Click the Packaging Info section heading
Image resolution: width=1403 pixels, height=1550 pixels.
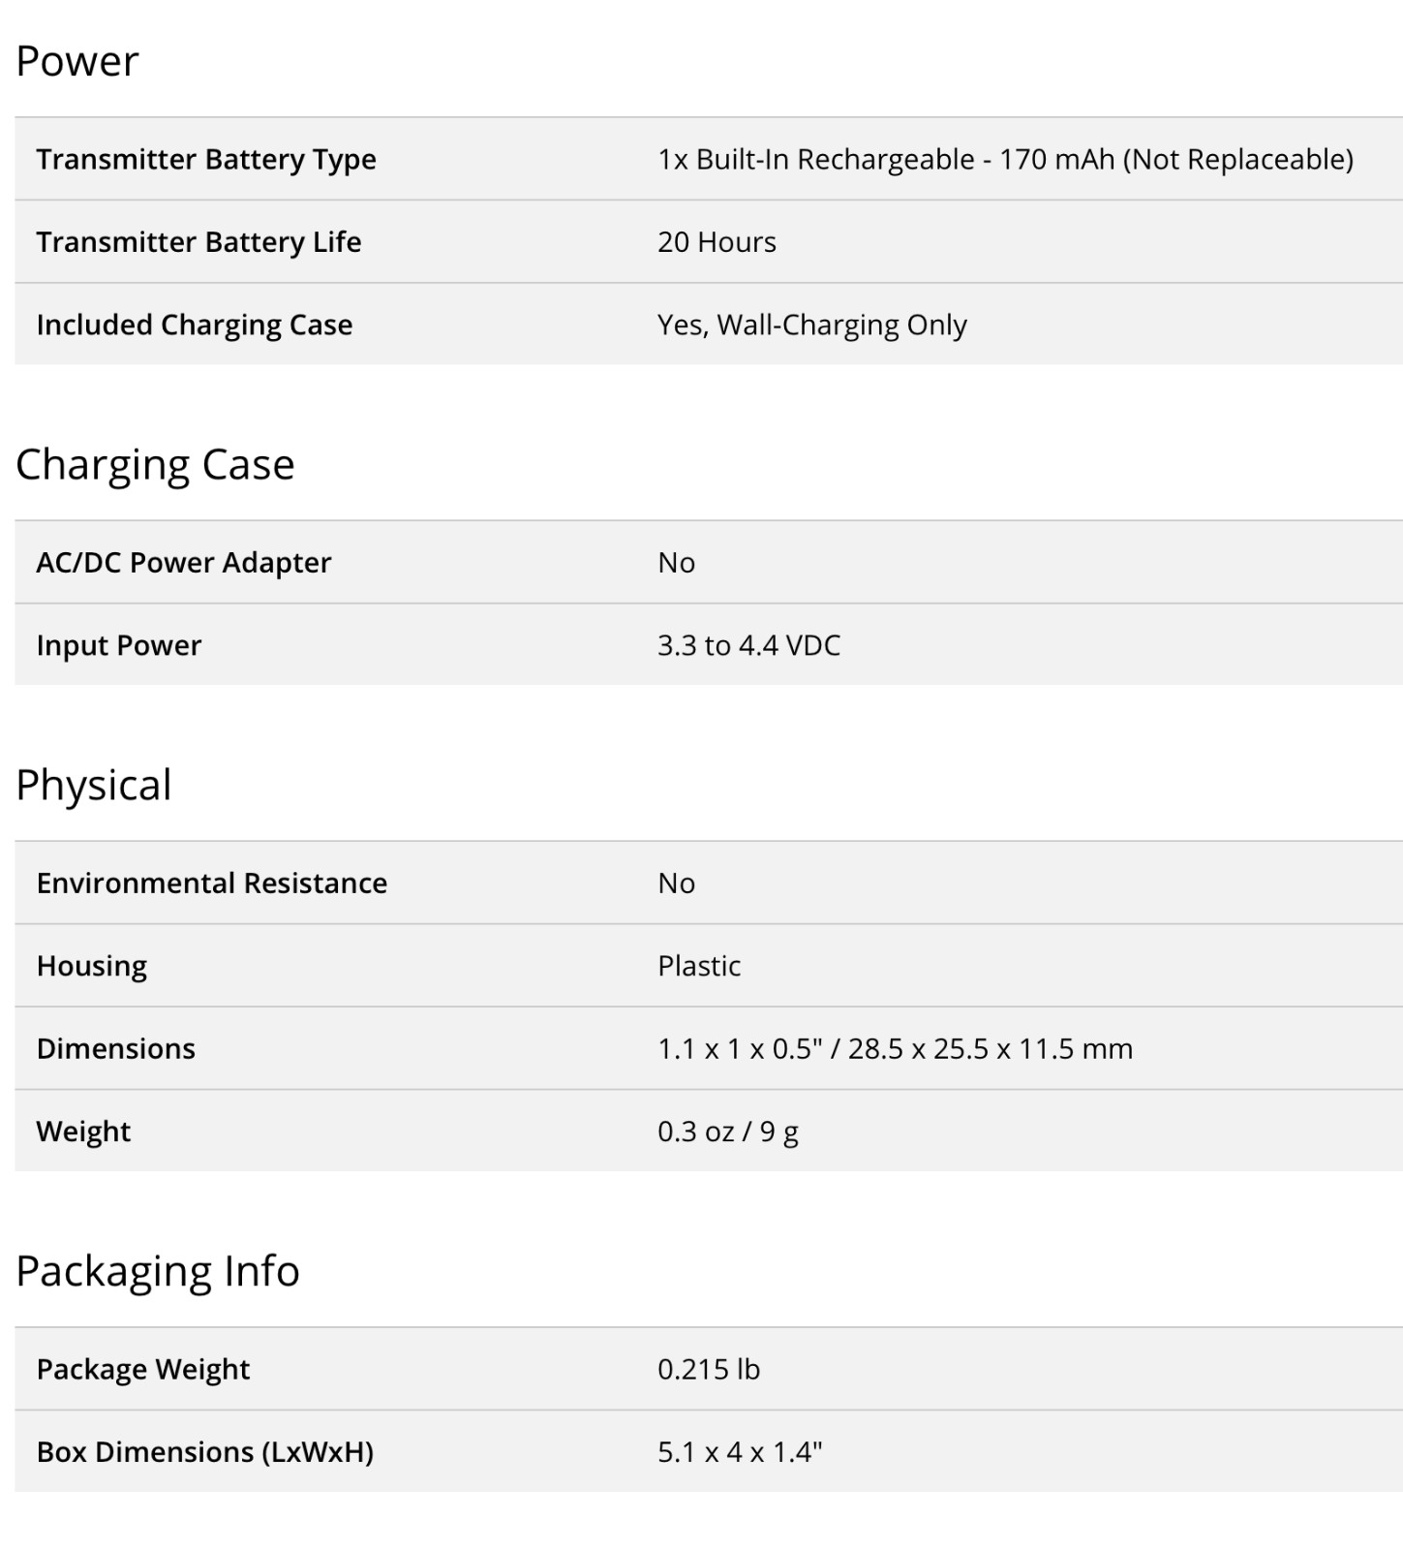[x=158, y=1271]
